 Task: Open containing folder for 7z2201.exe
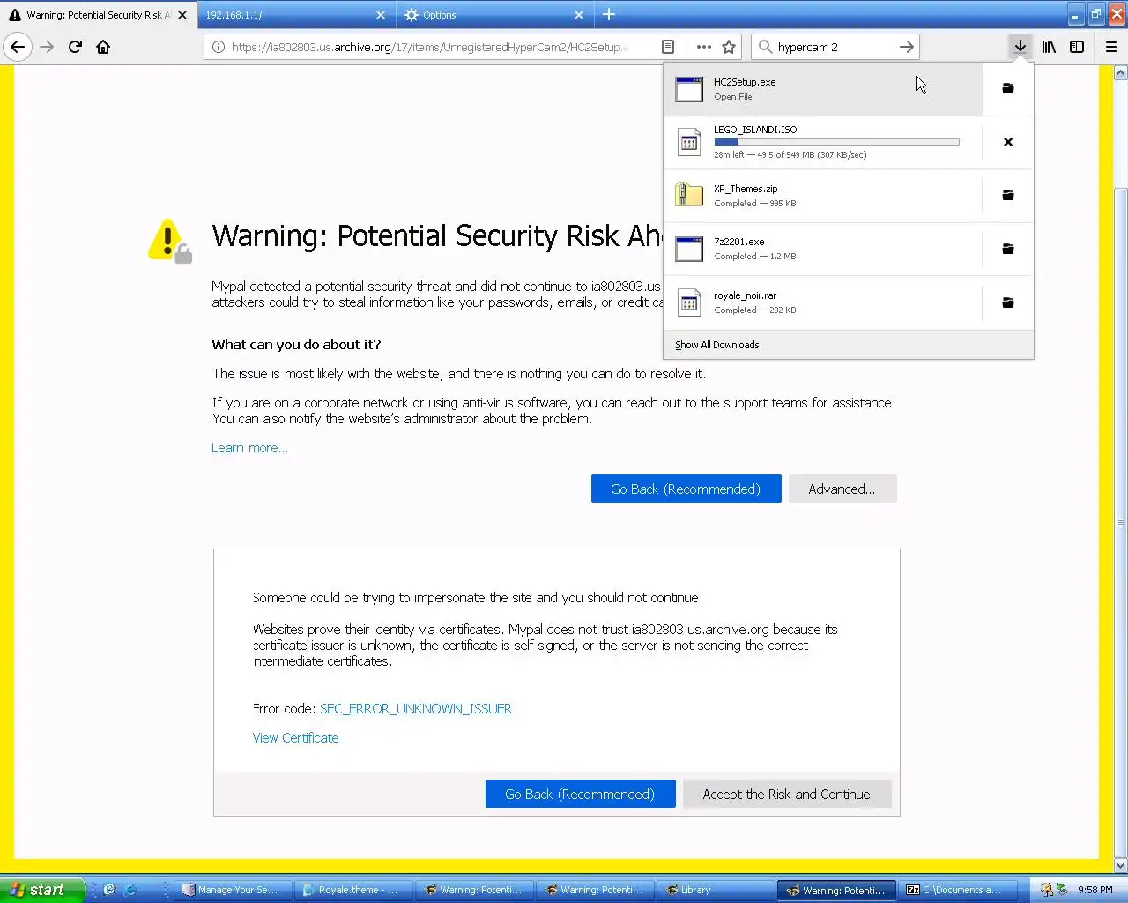pos(1008,249)
